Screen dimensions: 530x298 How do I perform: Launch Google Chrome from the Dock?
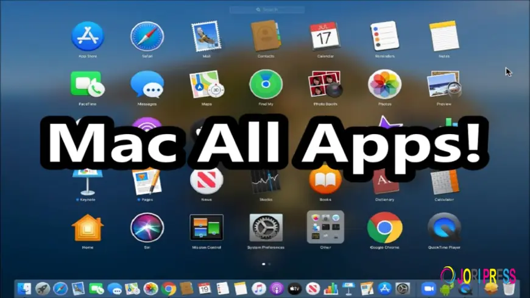pyautogui.click(x=169, y=289)
